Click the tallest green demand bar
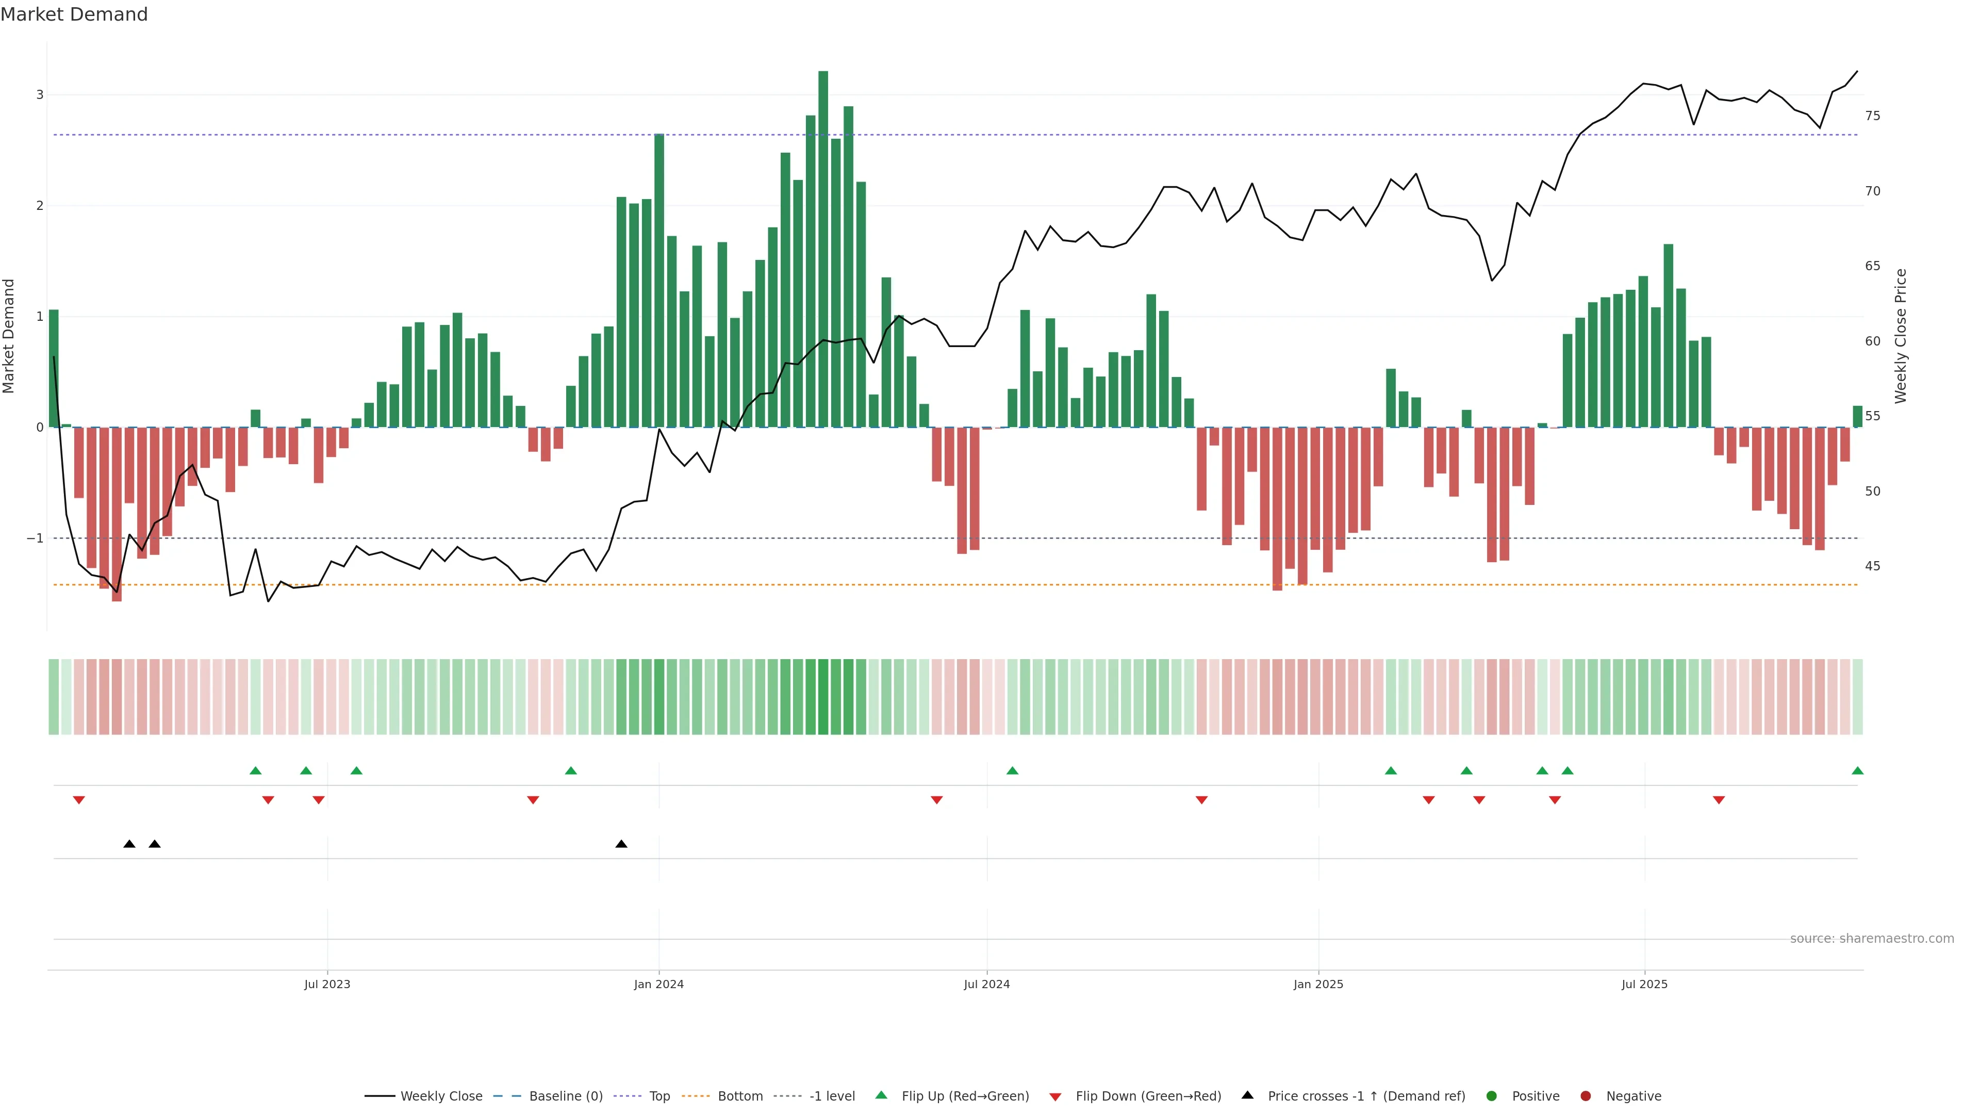This screenshot has width=1980, height=1114. tap(823, 246)
